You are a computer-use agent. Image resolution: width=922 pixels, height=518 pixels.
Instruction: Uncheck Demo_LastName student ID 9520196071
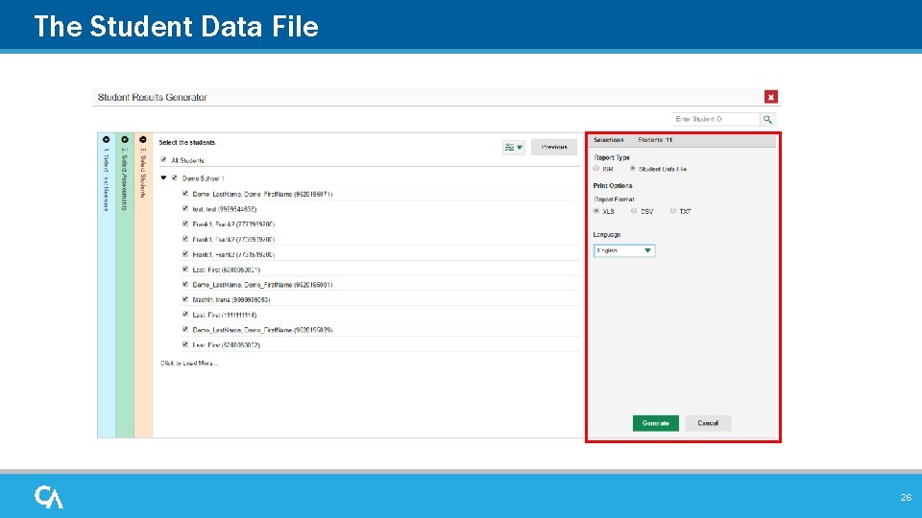tap(185, 193)
